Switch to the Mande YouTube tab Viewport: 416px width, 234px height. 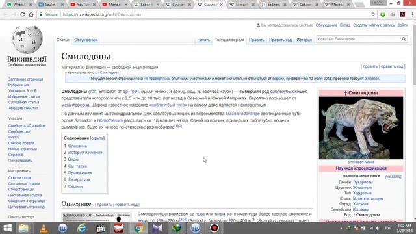coord(115,5)
